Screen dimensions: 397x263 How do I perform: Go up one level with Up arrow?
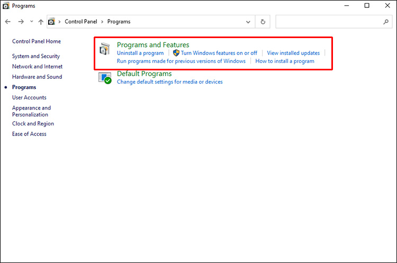[x=41, y=22]
